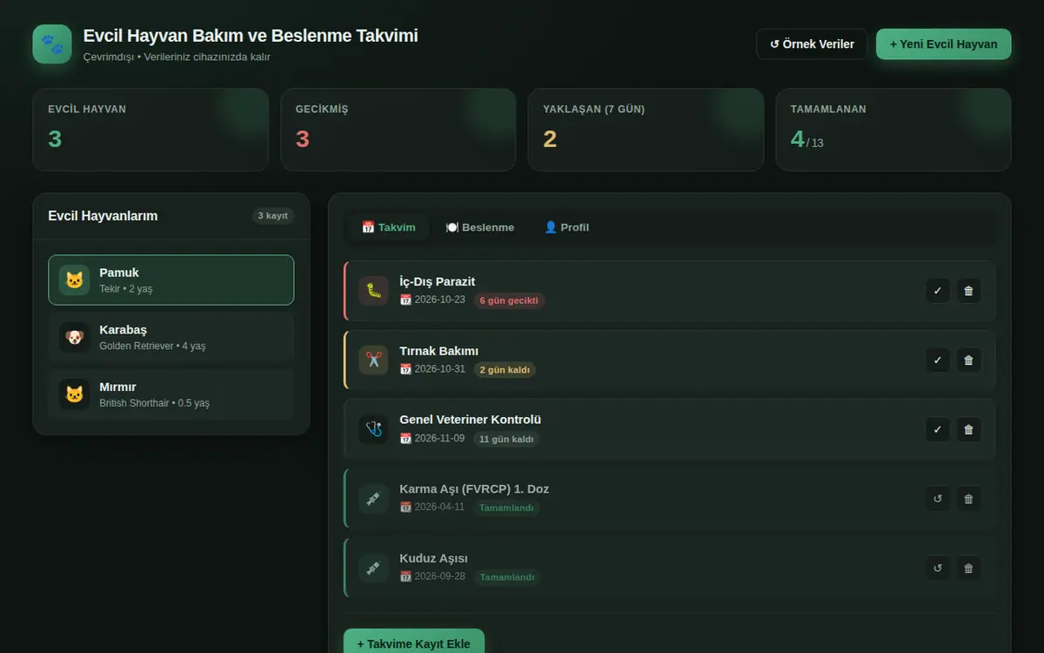Load sample data with Örnek Veriler

coord(812,44)
